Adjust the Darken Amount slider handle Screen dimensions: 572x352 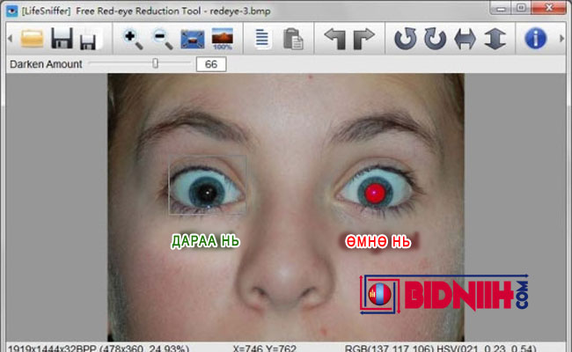[156, 63]
